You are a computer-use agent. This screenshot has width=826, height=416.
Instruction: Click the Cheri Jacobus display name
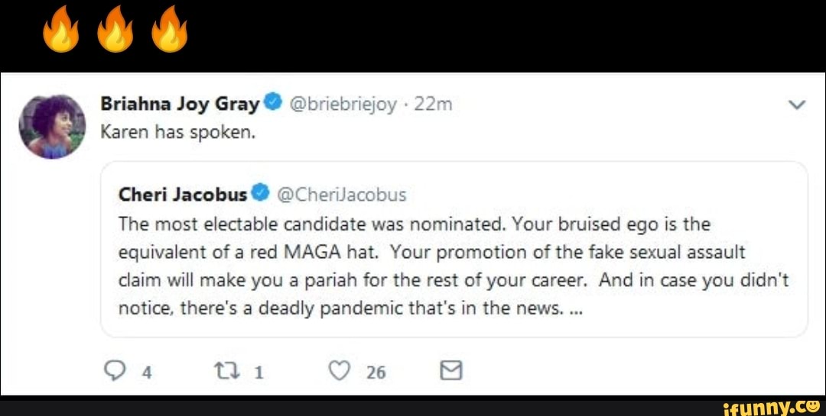tap(183, 194)
